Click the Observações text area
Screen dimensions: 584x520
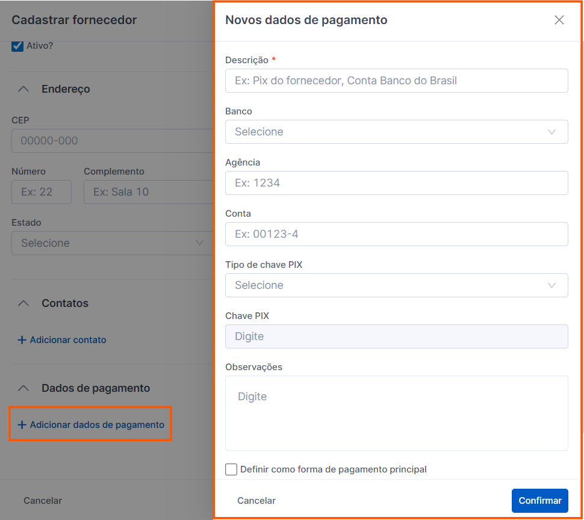click(x=396, y=413)
